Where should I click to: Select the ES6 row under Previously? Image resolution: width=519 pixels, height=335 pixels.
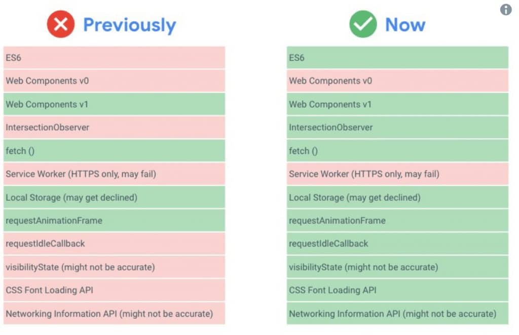114,58
